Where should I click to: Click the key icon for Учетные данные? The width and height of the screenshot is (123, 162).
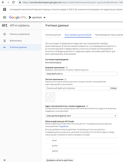[5, 47]
